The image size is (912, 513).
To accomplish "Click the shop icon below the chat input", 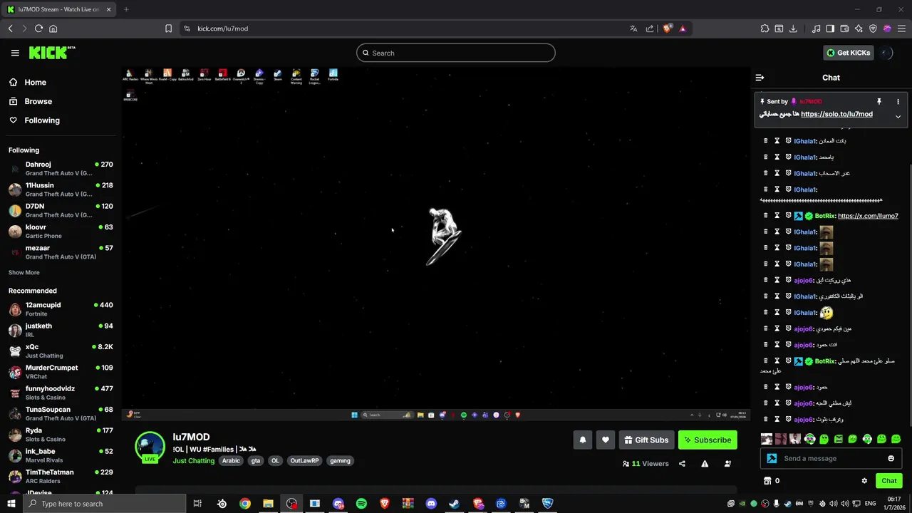I will click(x=767, y=481).
